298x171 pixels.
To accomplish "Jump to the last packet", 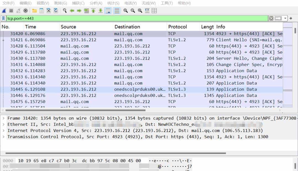I will [x=100, y=11].
